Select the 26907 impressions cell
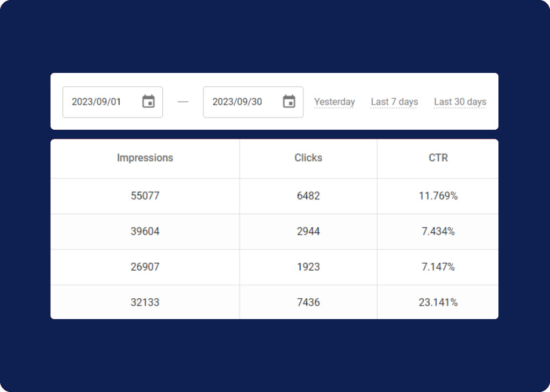The width and height of the screenshot is (550, 392). [145, 267]
